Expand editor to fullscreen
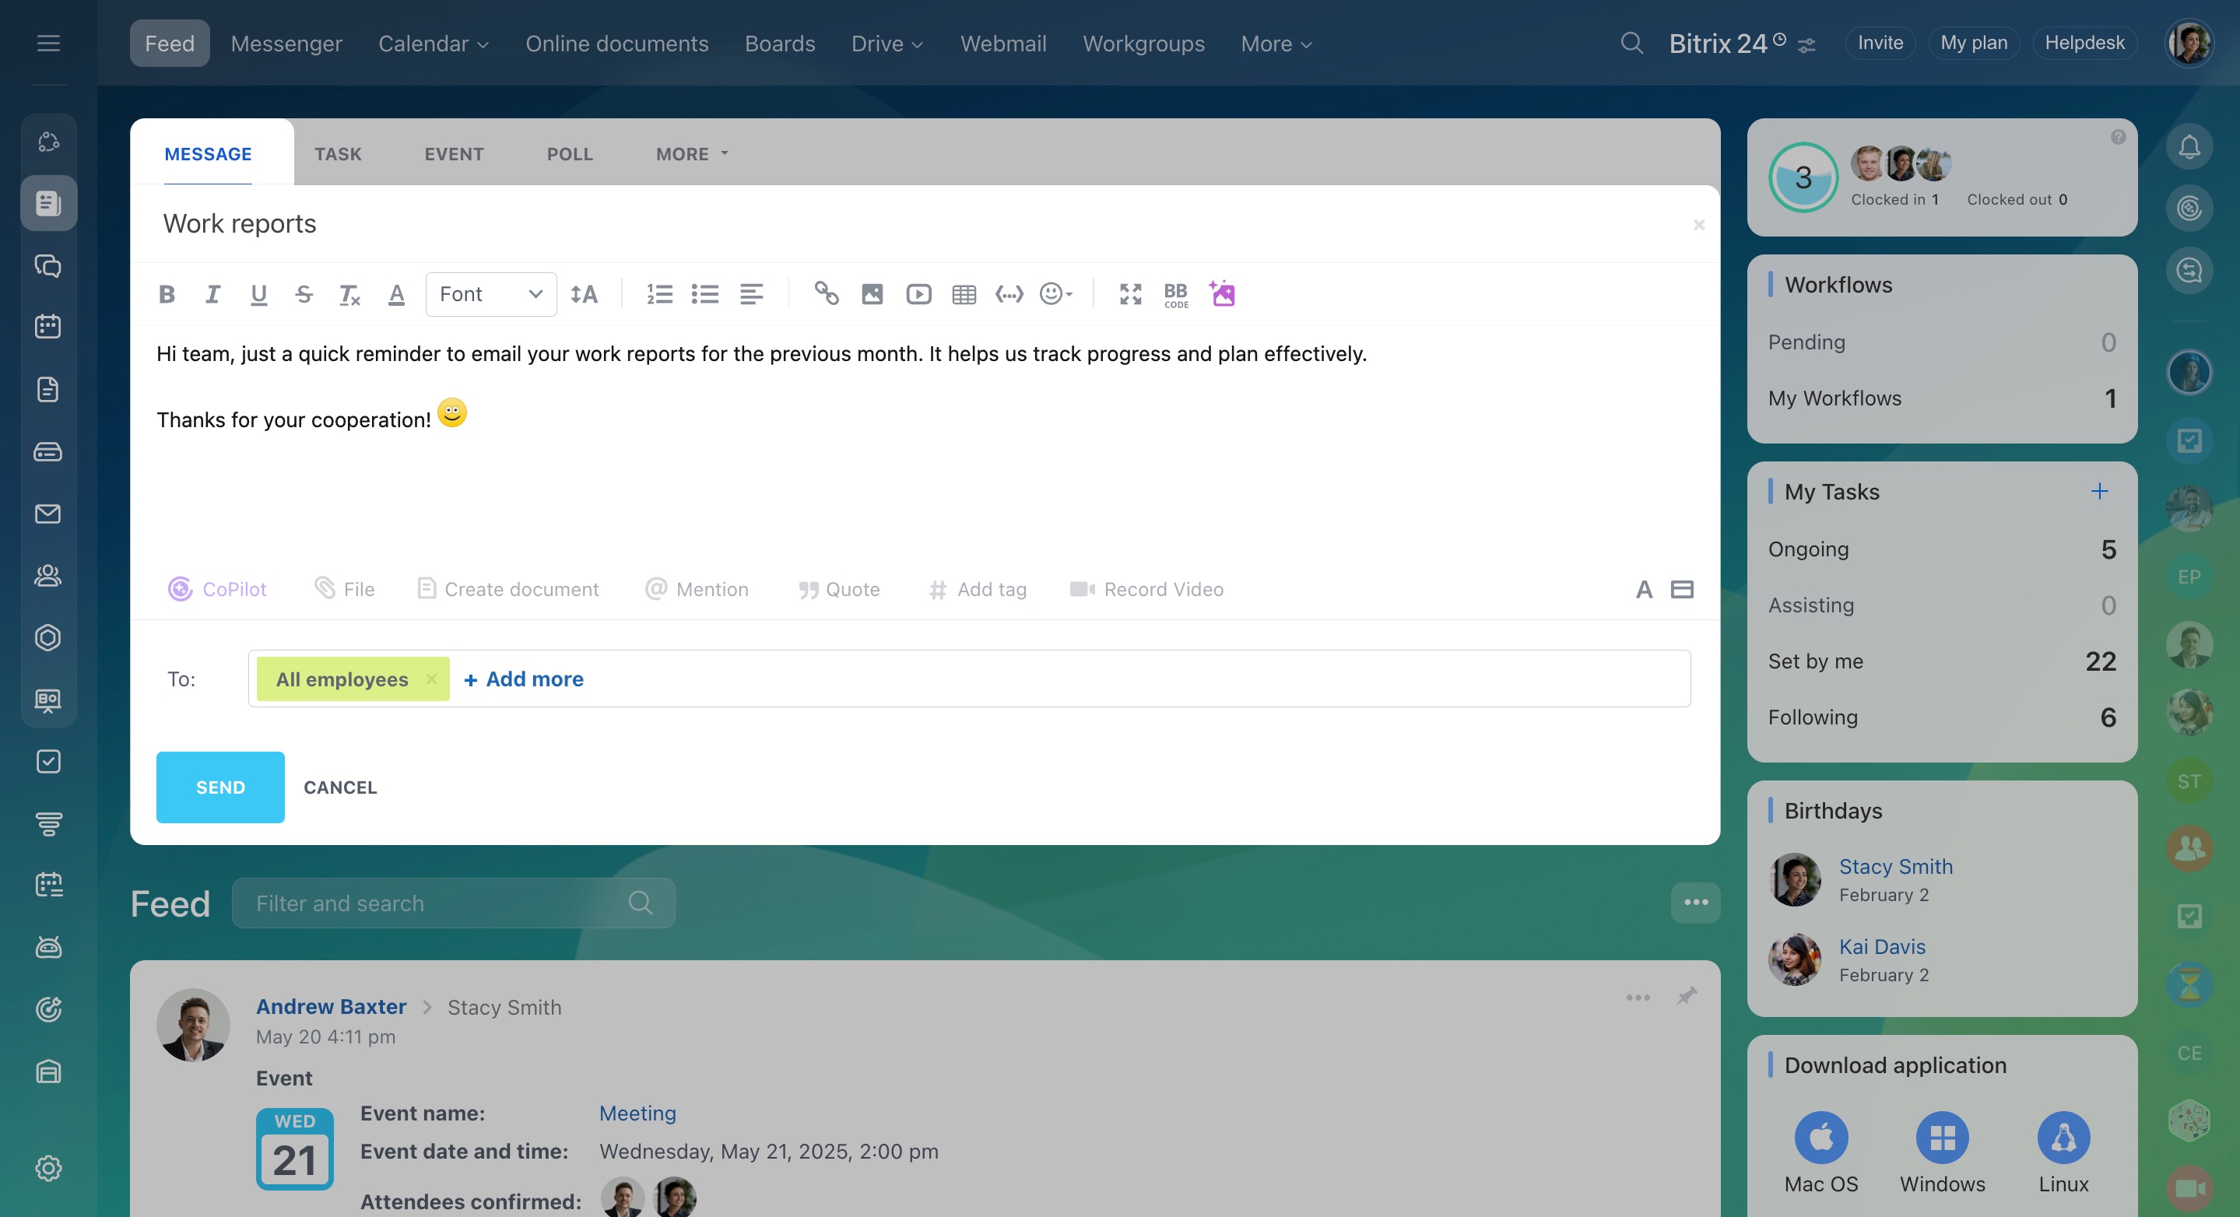This screenshot has height=1217, width=2240. [1130, 294]
